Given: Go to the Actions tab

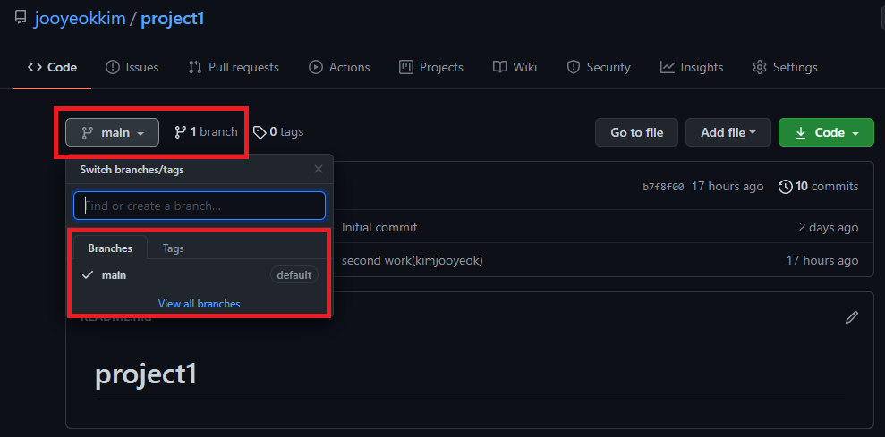Looking at the screenshot, I should (x=339, y=68).
